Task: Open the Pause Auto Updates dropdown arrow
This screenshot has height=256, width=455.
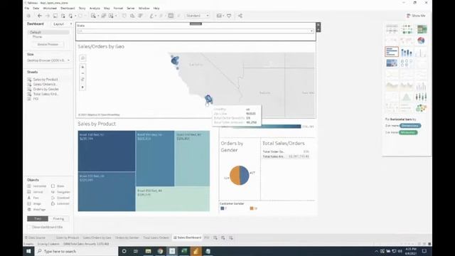Action: pos(75,16)
